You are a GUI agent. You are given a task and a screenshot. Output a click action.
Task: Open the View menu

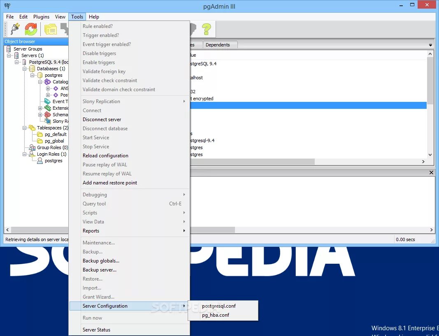(x=60, y=17)
